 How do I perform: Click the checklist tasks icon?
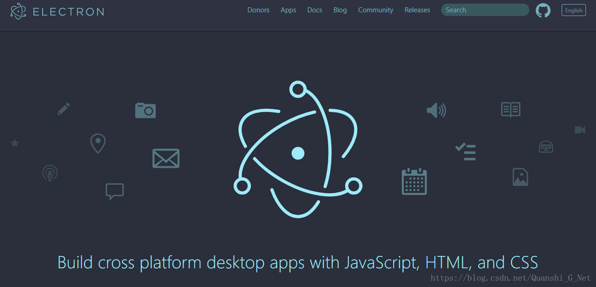pyautogui.click(x=466, y=151)
